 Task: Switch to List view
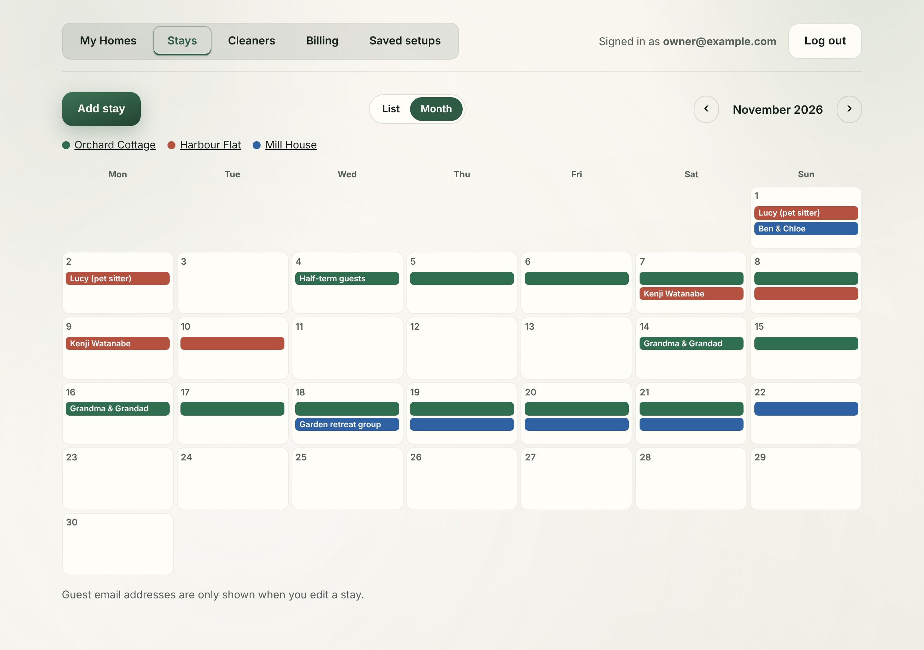[391, 109]
